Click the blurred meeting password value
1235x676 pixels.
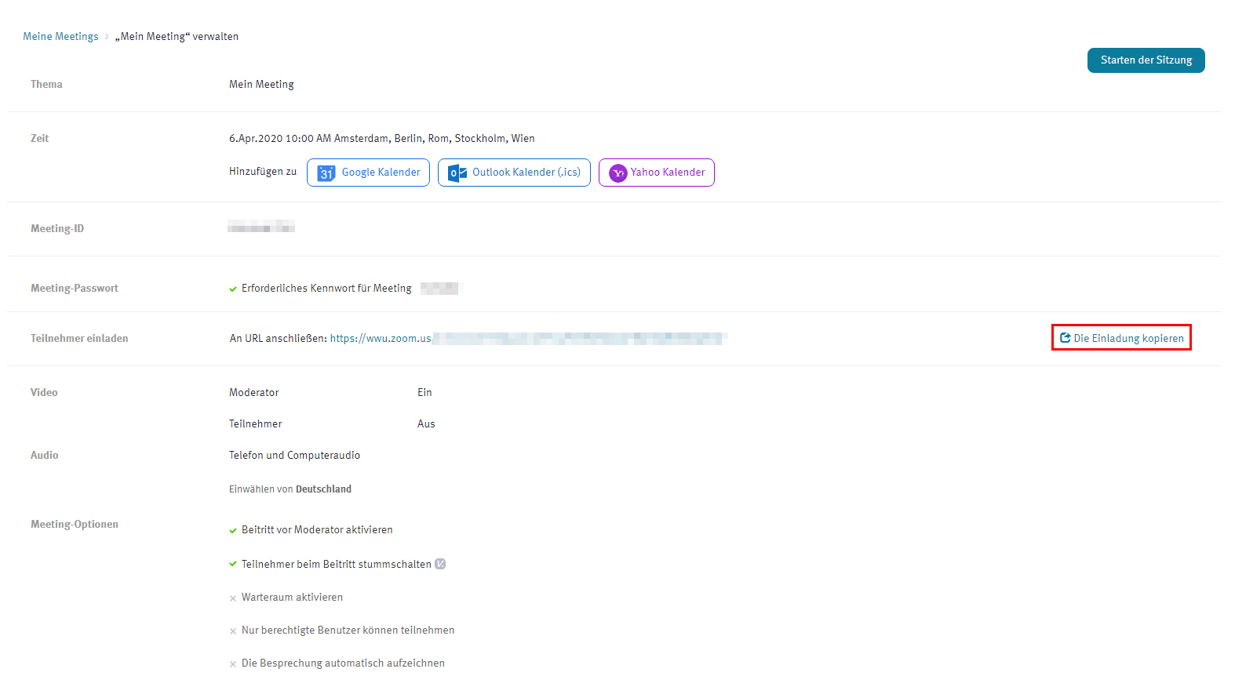pos(440,288)
